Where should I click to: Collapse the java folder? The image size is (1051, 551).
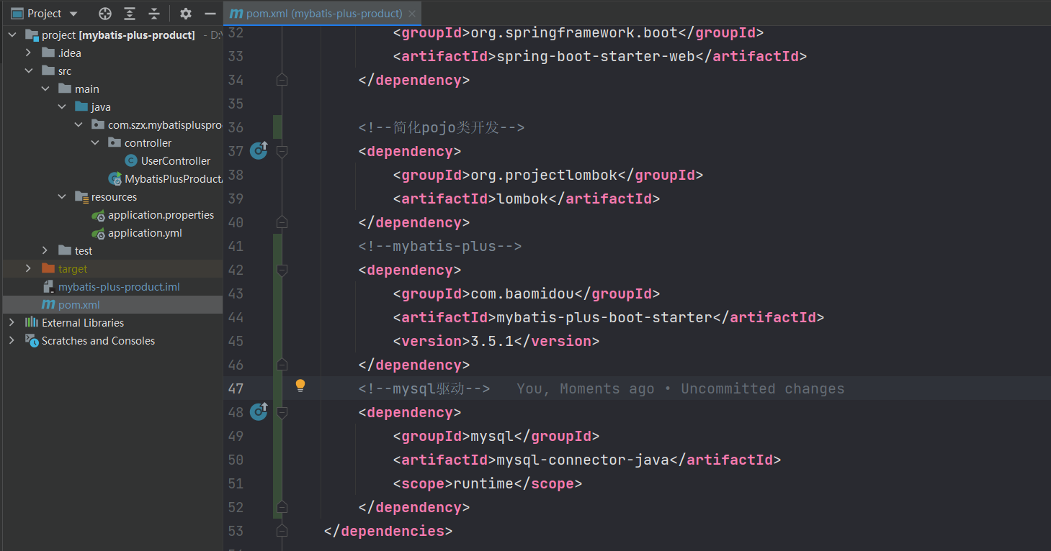(x=61, y=106)
